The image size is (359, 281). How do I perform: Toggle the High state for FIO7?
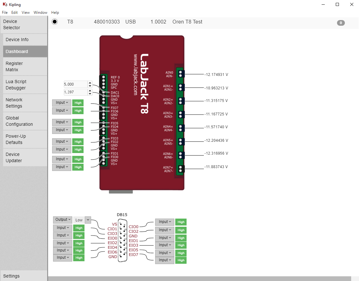(x=78, y=103)
